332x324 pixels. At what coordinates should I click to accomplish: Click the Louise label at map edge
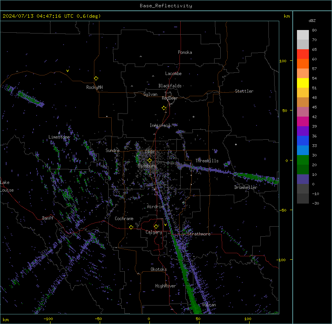click(7, 190)
